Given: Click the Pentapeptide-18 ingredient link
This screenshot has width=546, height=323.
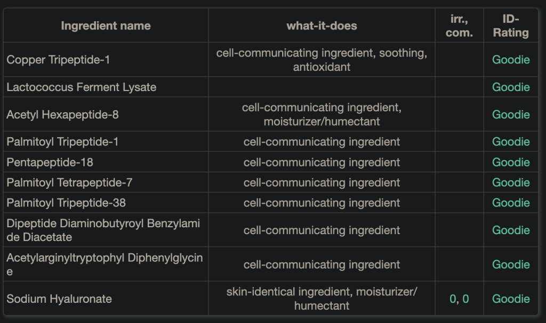Looking at the screenshot, I should point(50,162).
